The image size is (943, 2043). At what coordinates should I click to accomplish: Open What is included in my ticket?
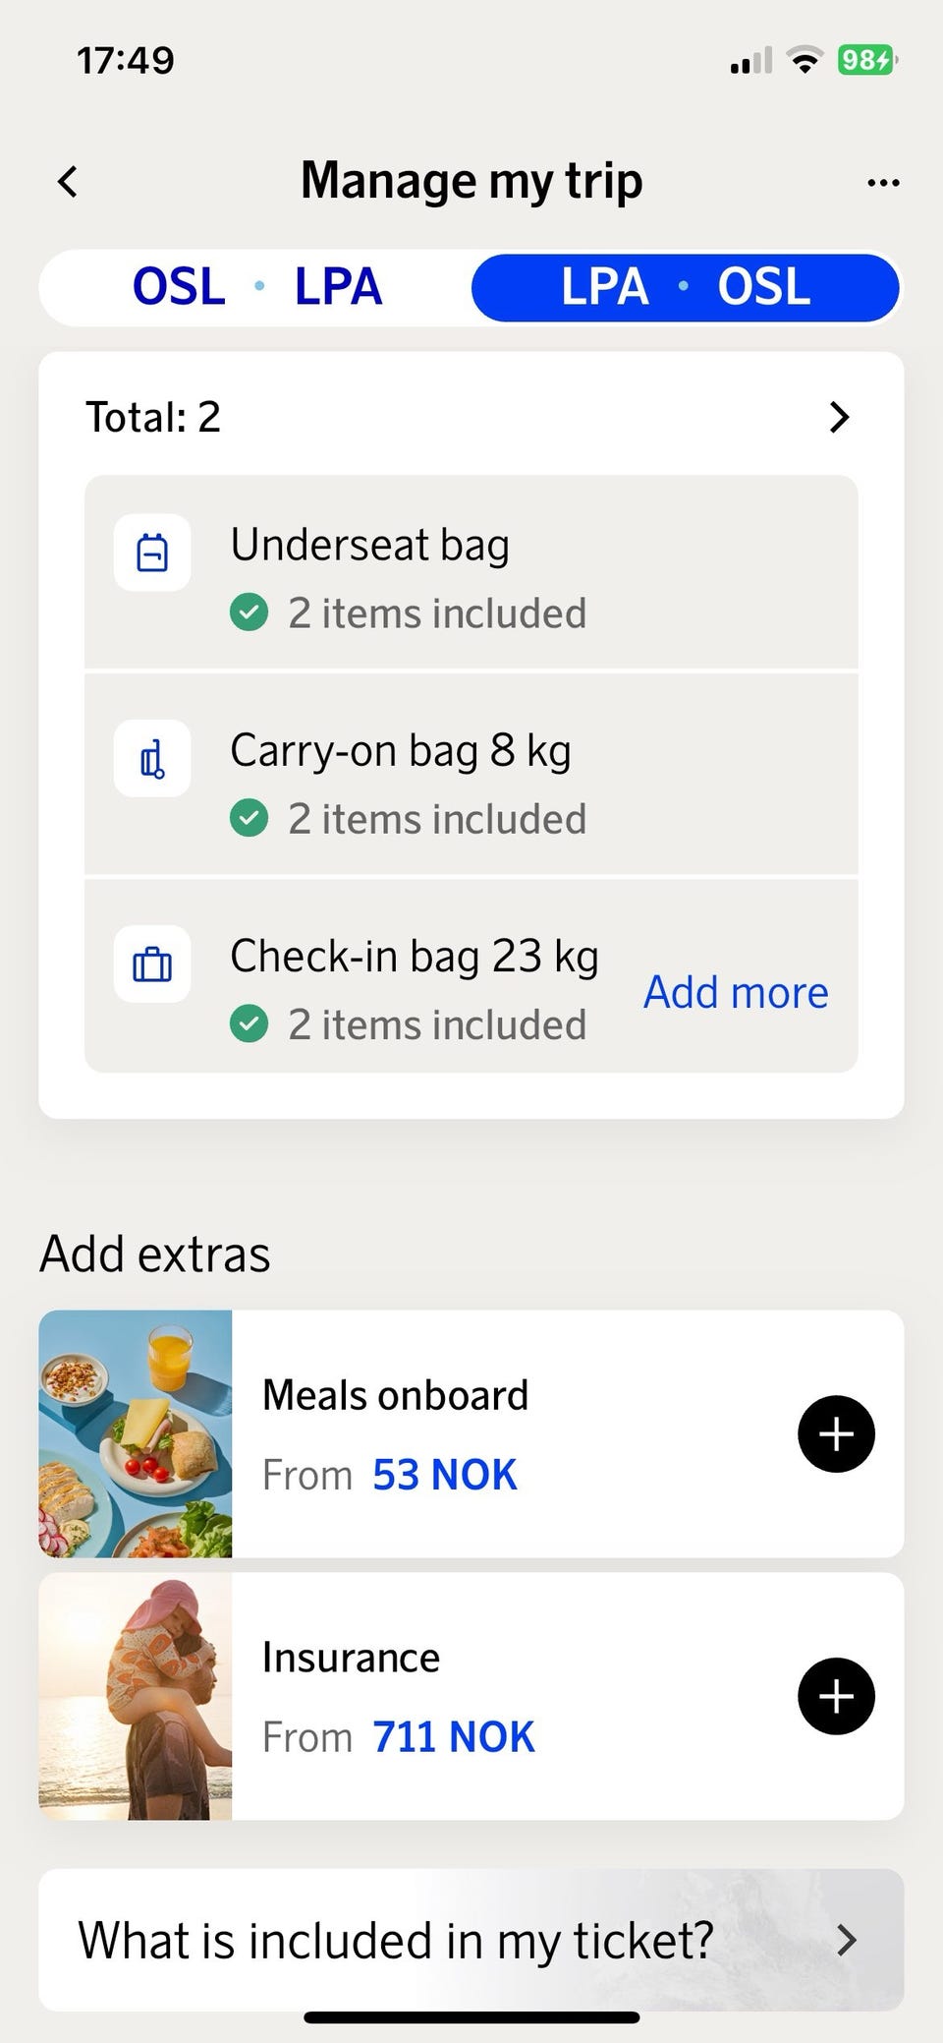pos(396,1941)
